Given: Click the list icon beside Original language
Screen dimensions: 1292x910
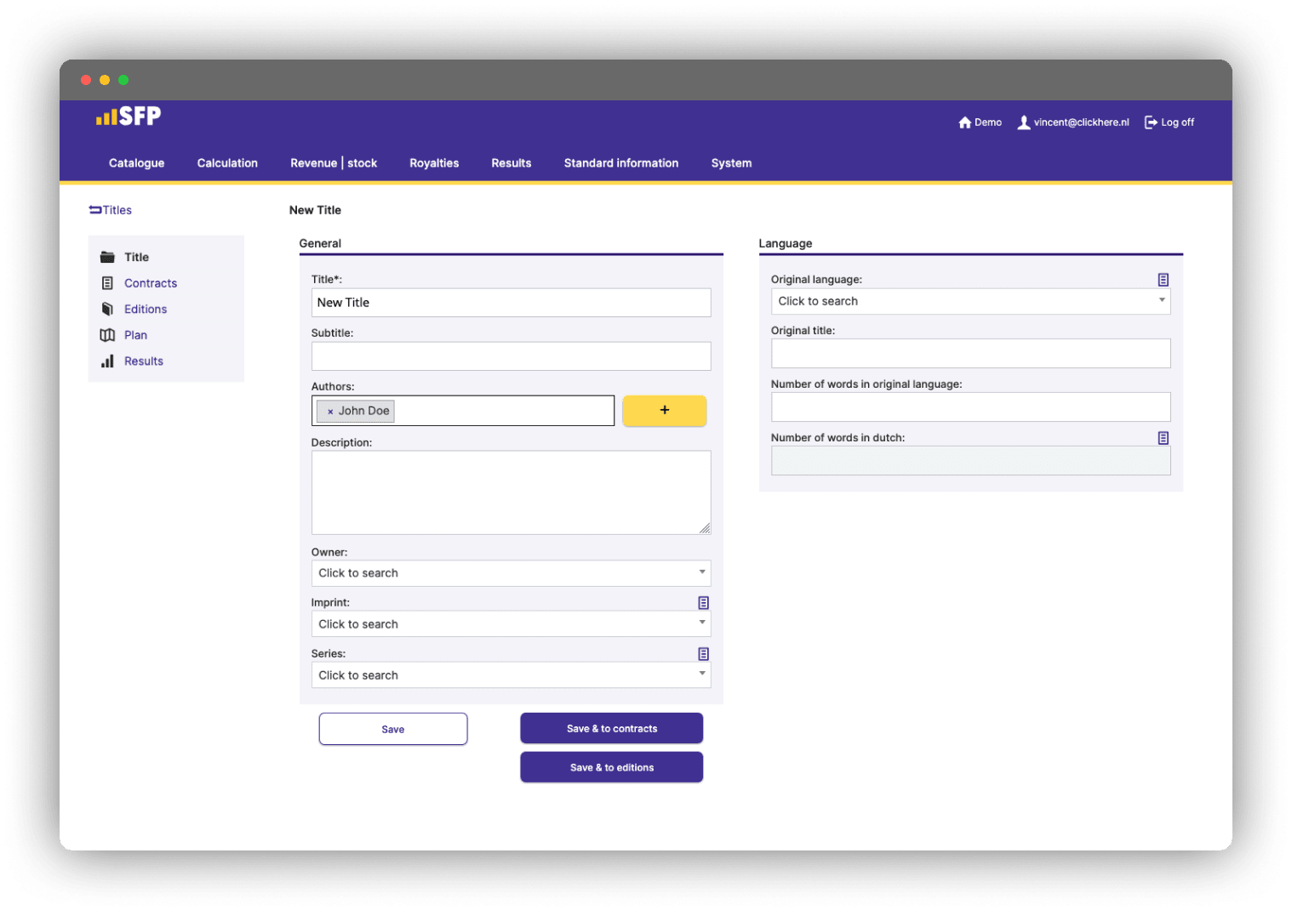Looking at the screenshot, I should (1163, 280).
